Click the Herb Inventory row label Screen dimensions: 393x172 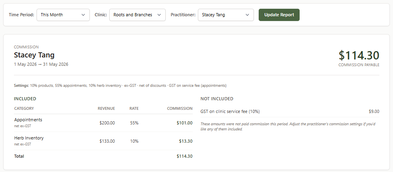coord(29,138)
